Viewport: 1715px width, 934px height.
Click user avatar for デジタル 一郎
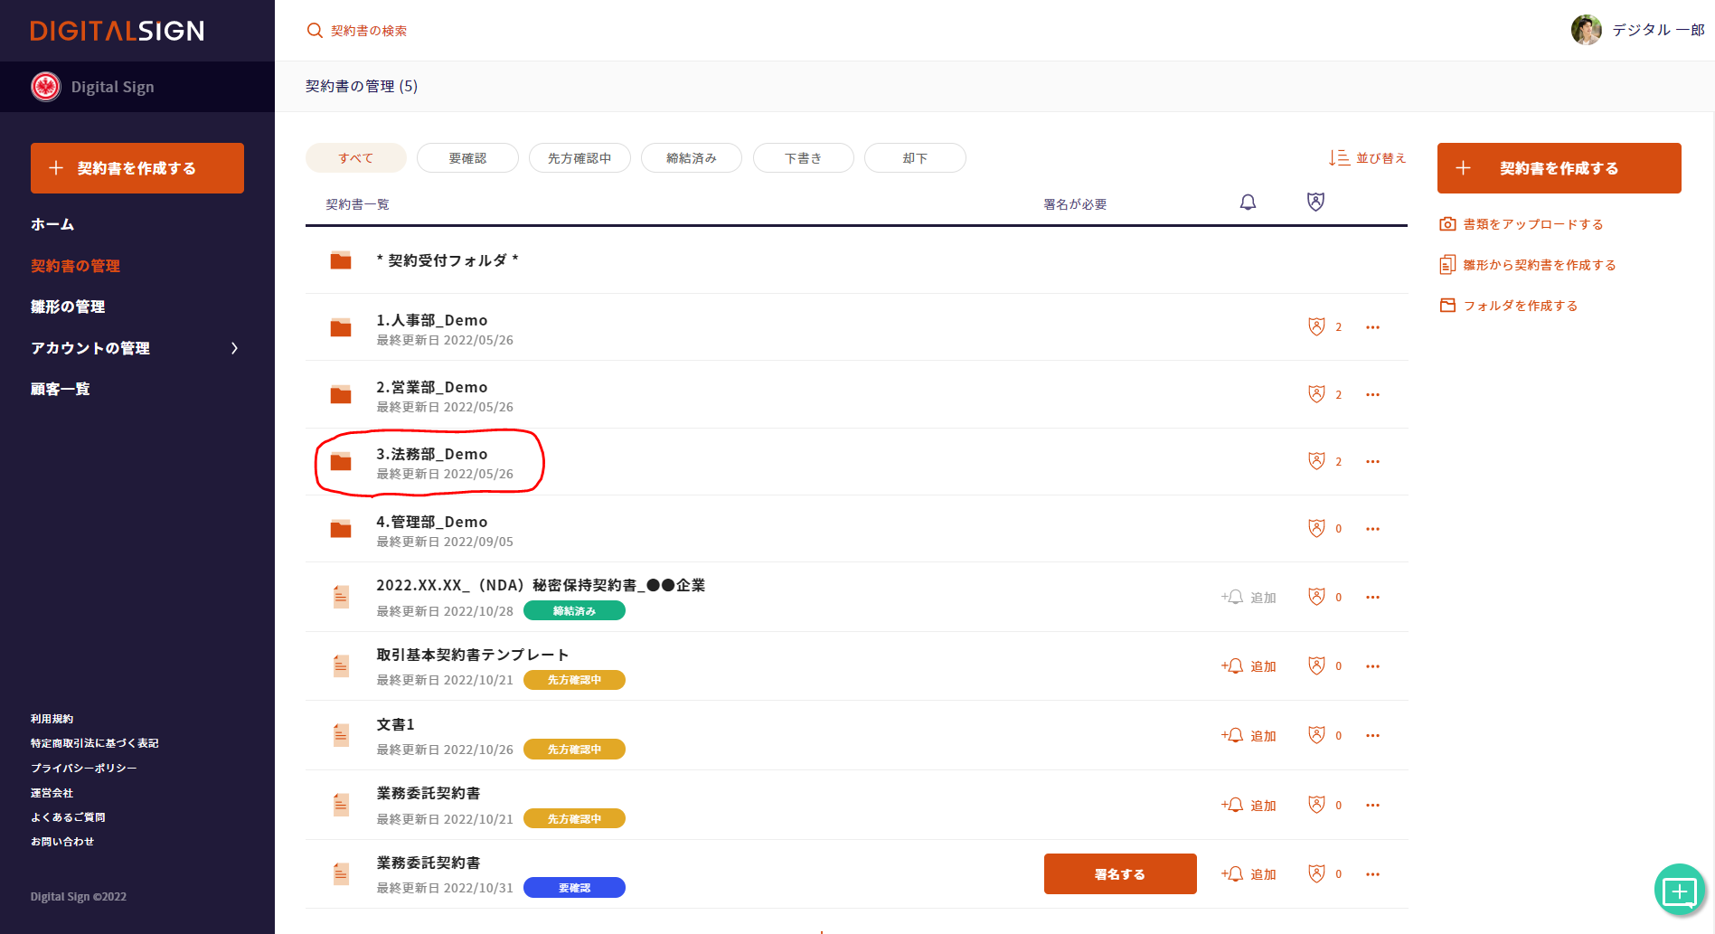click(x=1586, y=30)
